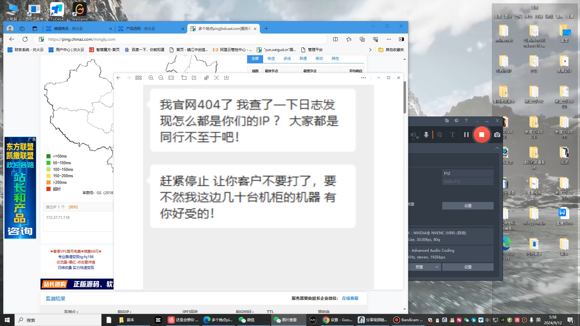Open the 直播.docx desktop file
This screenshot has width=580, height=326.
(x=564, y=216)
